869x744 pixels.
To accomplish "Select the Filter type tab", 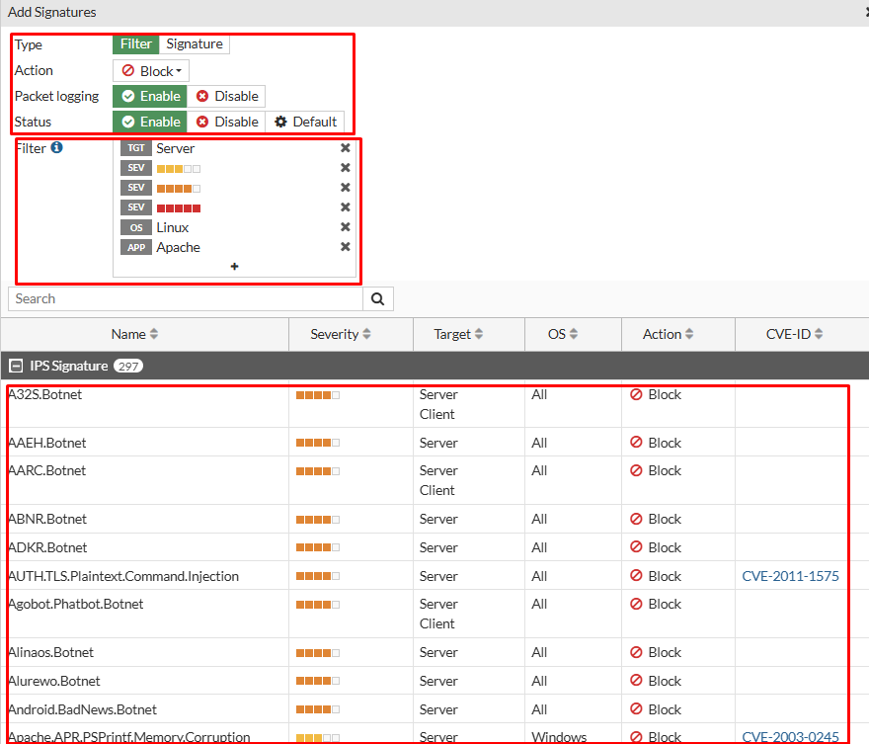I will click(x=136, y=44).
